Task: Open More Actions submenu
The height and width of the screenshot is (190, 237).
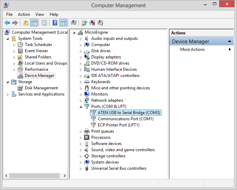Action: (x=192, y=49)
